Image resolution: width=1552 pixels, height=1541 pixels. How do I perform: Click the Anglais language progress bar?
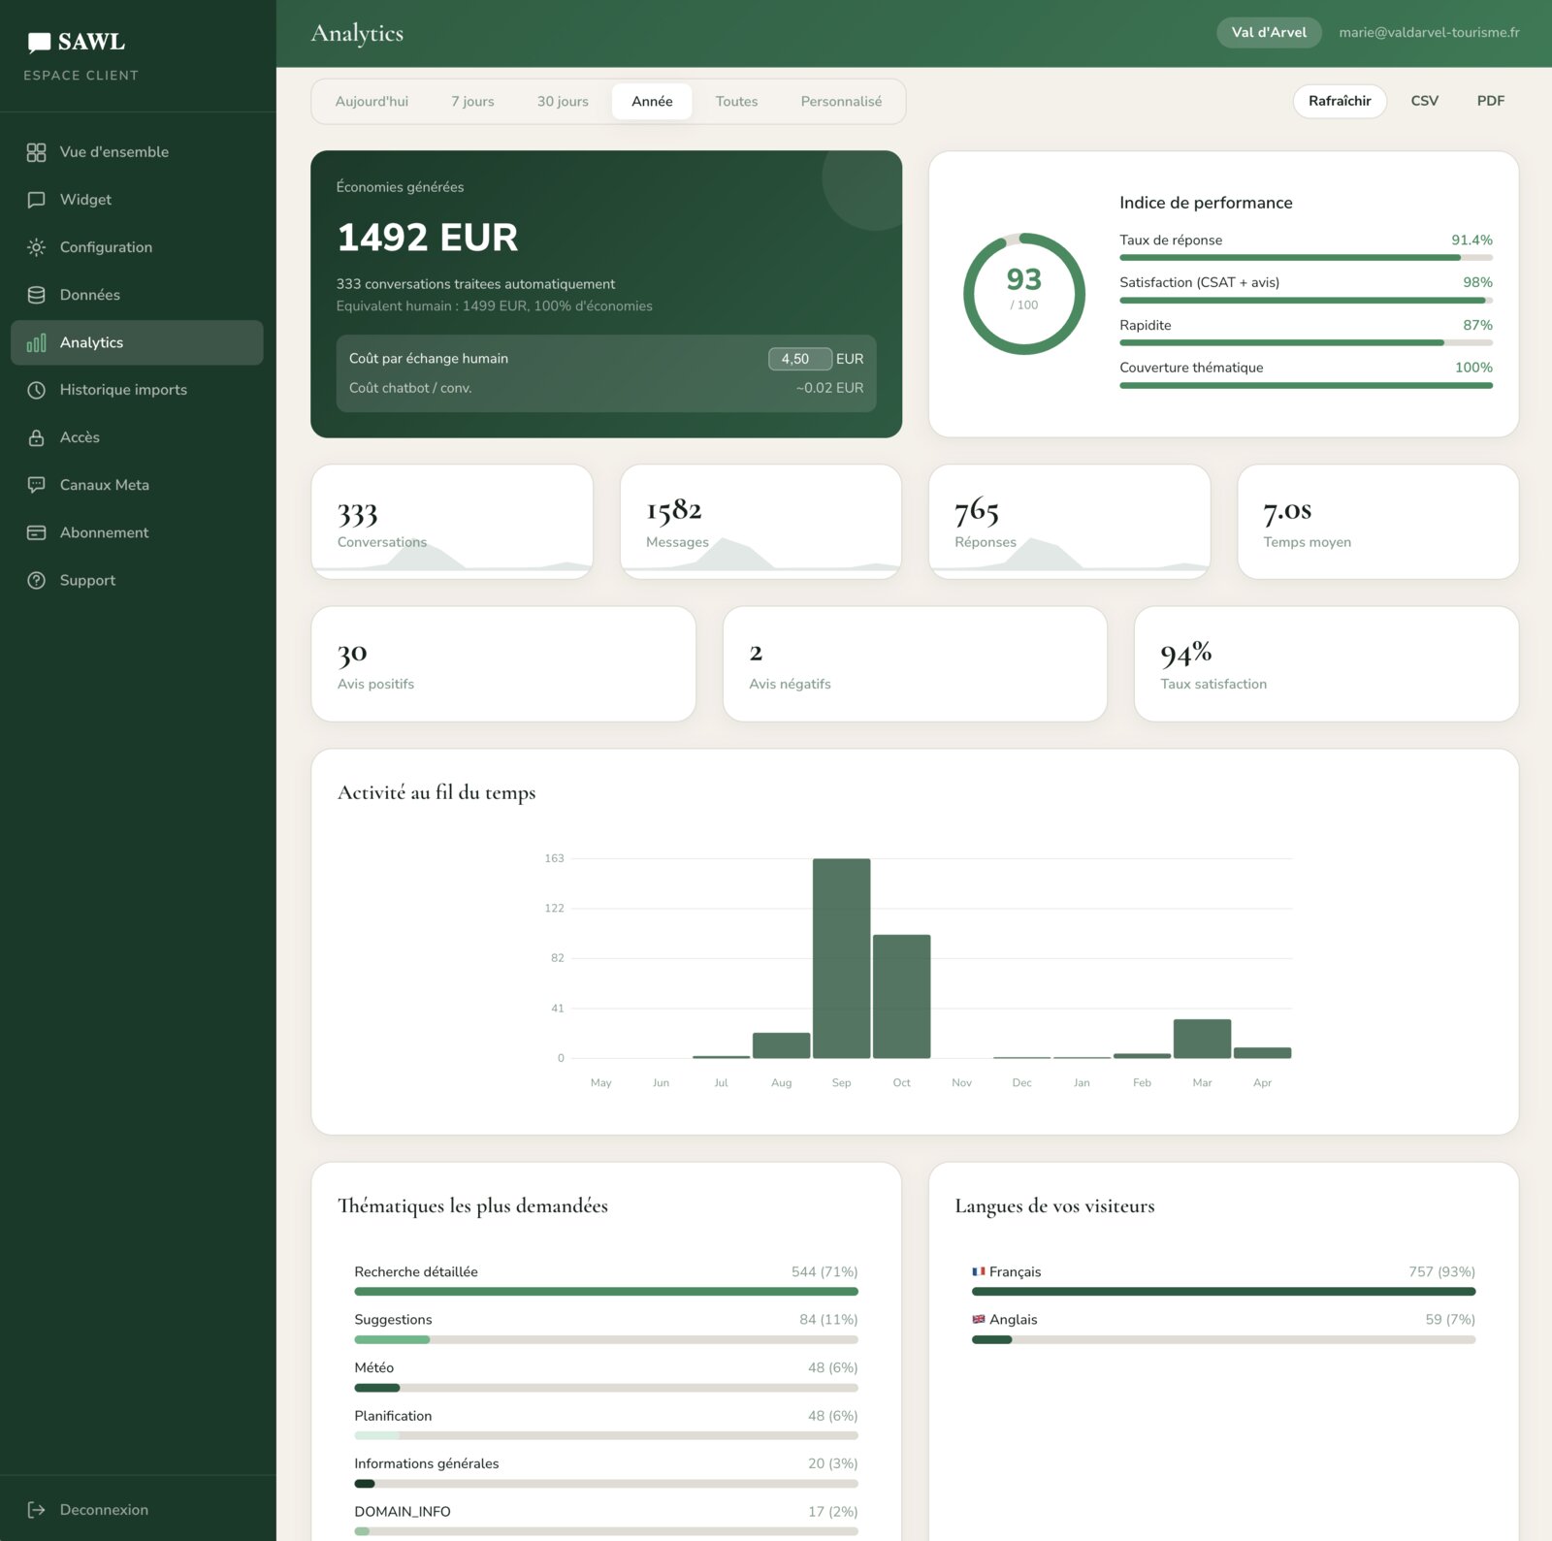click(x=1223, y=1339)
